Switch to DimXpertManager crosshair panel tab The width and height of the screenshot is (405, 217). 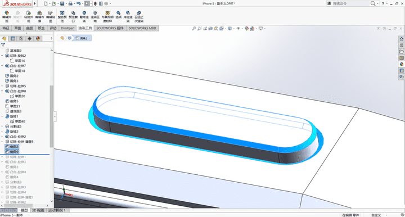29,38
